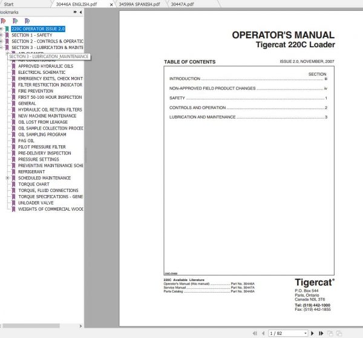Screen dimensions: 363x338
Task: Open the page number dropdown
Action: (306, 333)
